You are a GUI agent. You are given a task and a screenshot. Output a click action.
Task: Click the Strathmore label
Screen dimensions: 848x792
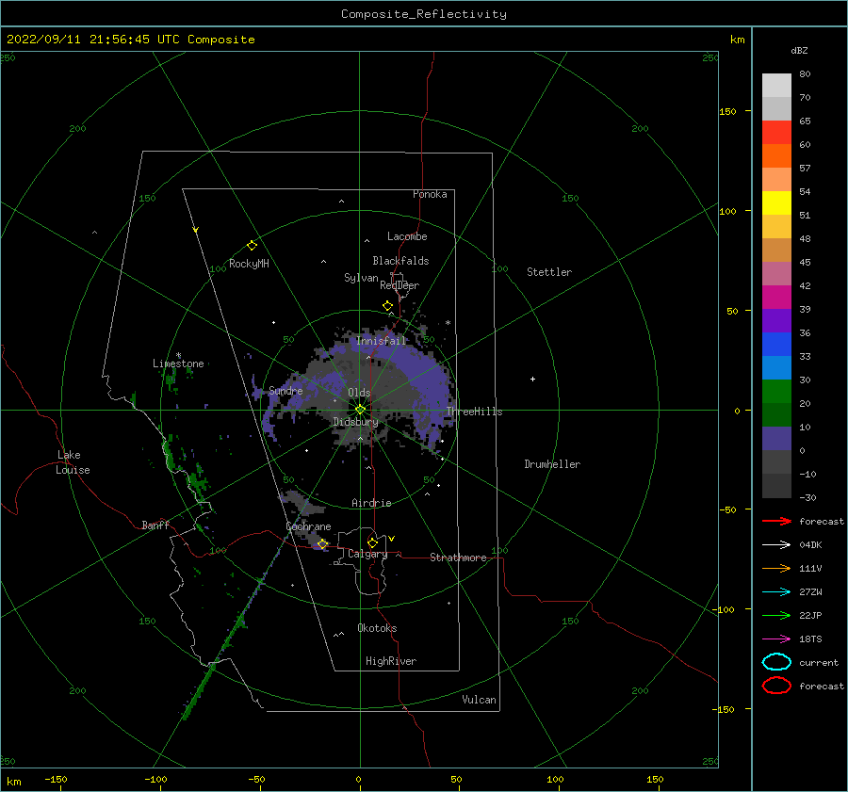[458, 558]
